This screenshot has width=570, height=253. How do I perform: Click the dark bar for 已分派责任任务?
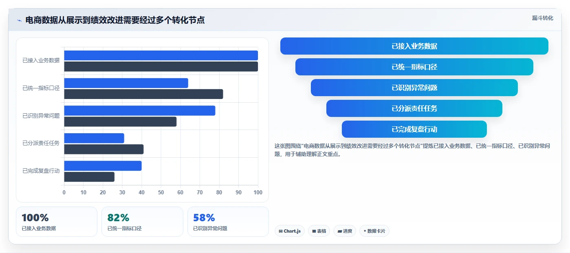point(104,149)
